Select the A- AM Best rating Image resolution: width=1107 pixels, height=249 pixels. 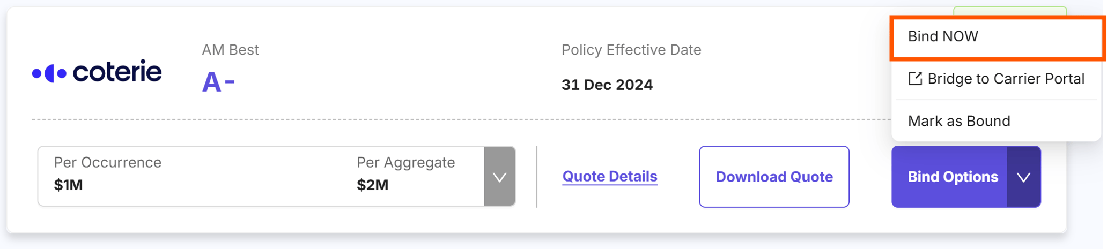(218, 82)
